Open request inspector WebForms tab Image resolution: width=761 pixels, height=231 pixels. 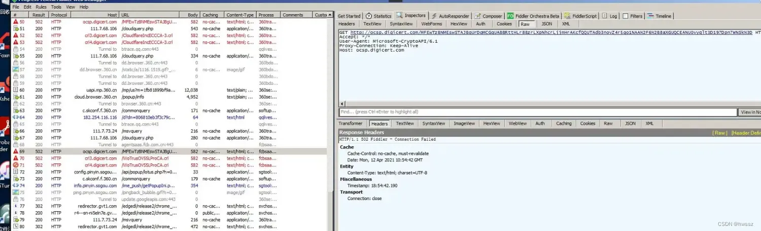[x=431, y=24]
